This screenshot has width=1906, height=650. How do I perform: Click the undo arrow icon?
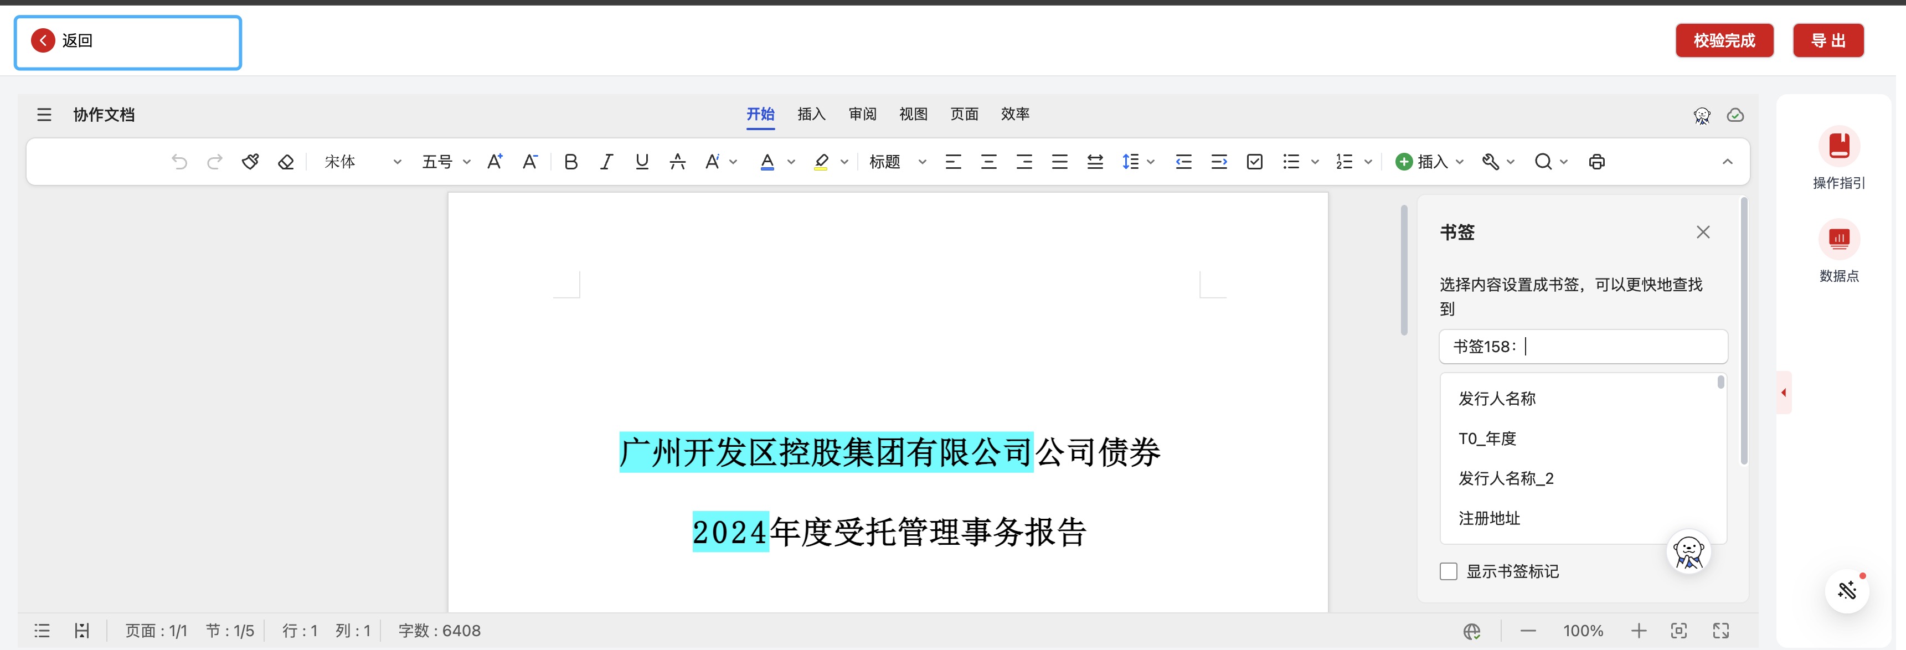pos(179,161)
